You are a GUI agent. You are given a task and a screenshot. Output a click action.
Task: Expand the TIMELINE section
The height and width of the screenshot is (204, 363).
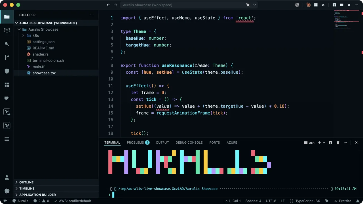click(x=56, y=188)
